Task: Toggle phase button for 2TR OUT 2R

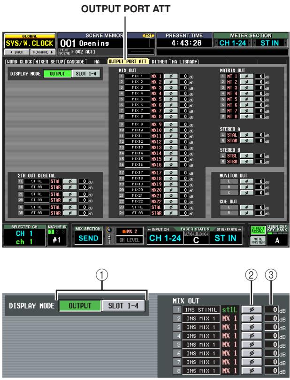Action: click(x=70, y=200)
